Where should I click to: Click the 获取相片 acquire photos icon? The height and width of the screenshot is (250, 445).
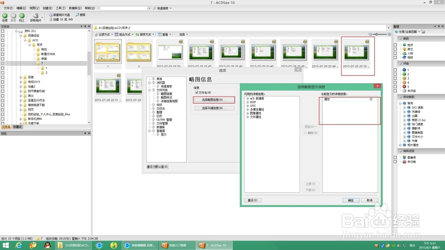36,16
